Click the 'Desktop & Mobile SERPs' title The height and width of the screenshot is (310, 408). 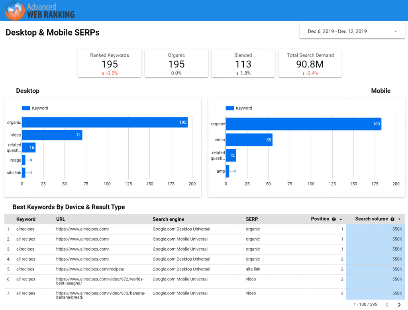click(x=53, y=33)
